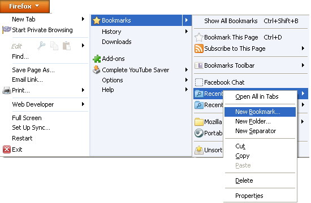311x203 pixels.
Task: Click the highlighted Recent smart folder icon
Action: click(198, 94)
